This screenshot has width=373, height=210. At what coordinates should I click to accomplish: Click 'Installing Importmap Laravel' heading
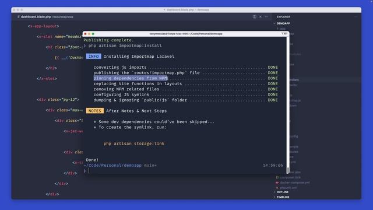(x=139, y=57)
